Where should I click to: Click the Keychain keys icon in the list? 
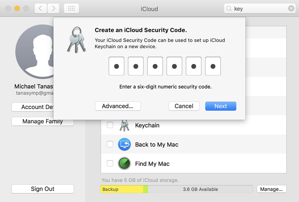pos(124,125)
